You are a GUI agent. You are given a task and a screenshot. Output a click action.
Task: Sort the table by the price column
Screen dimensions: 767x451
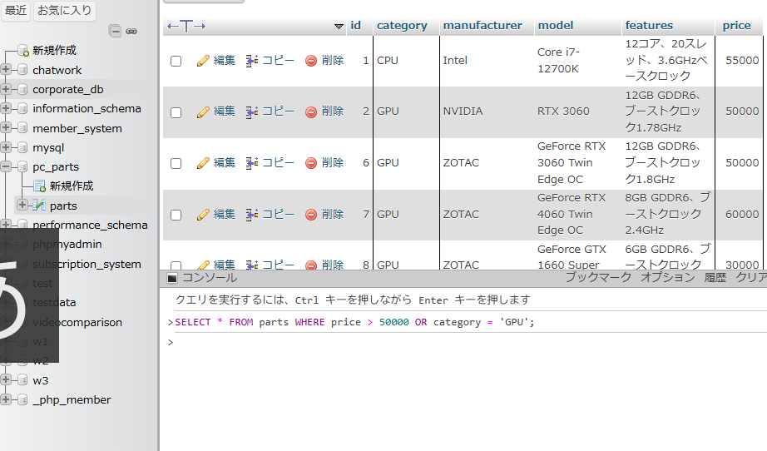[x=736, y=25]
